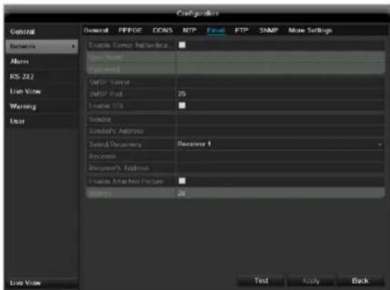This screenshot has height=290, width=390.
Task: Open Live View settings in the sidebar list
Action: (41, 91)
